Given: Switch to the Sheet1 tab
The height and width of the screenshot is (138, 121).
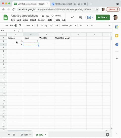Looking at the screenshot, I should pyautogui.click(x=24, y=135).
